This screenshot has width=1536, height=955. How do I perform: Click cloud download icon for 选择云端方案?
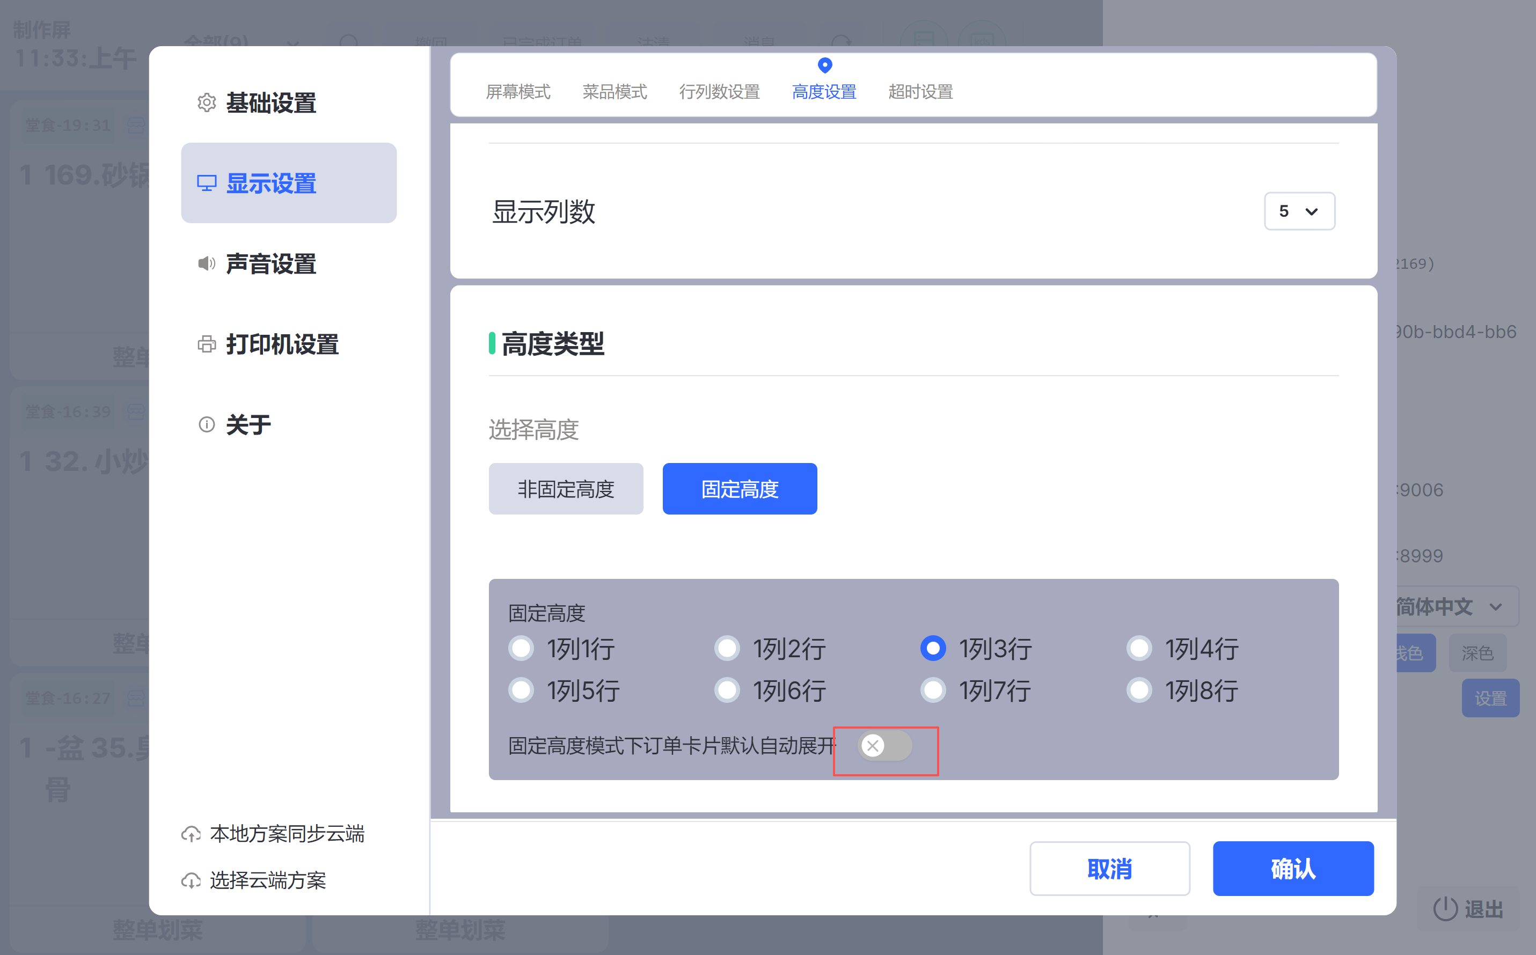tap(191, 880)
